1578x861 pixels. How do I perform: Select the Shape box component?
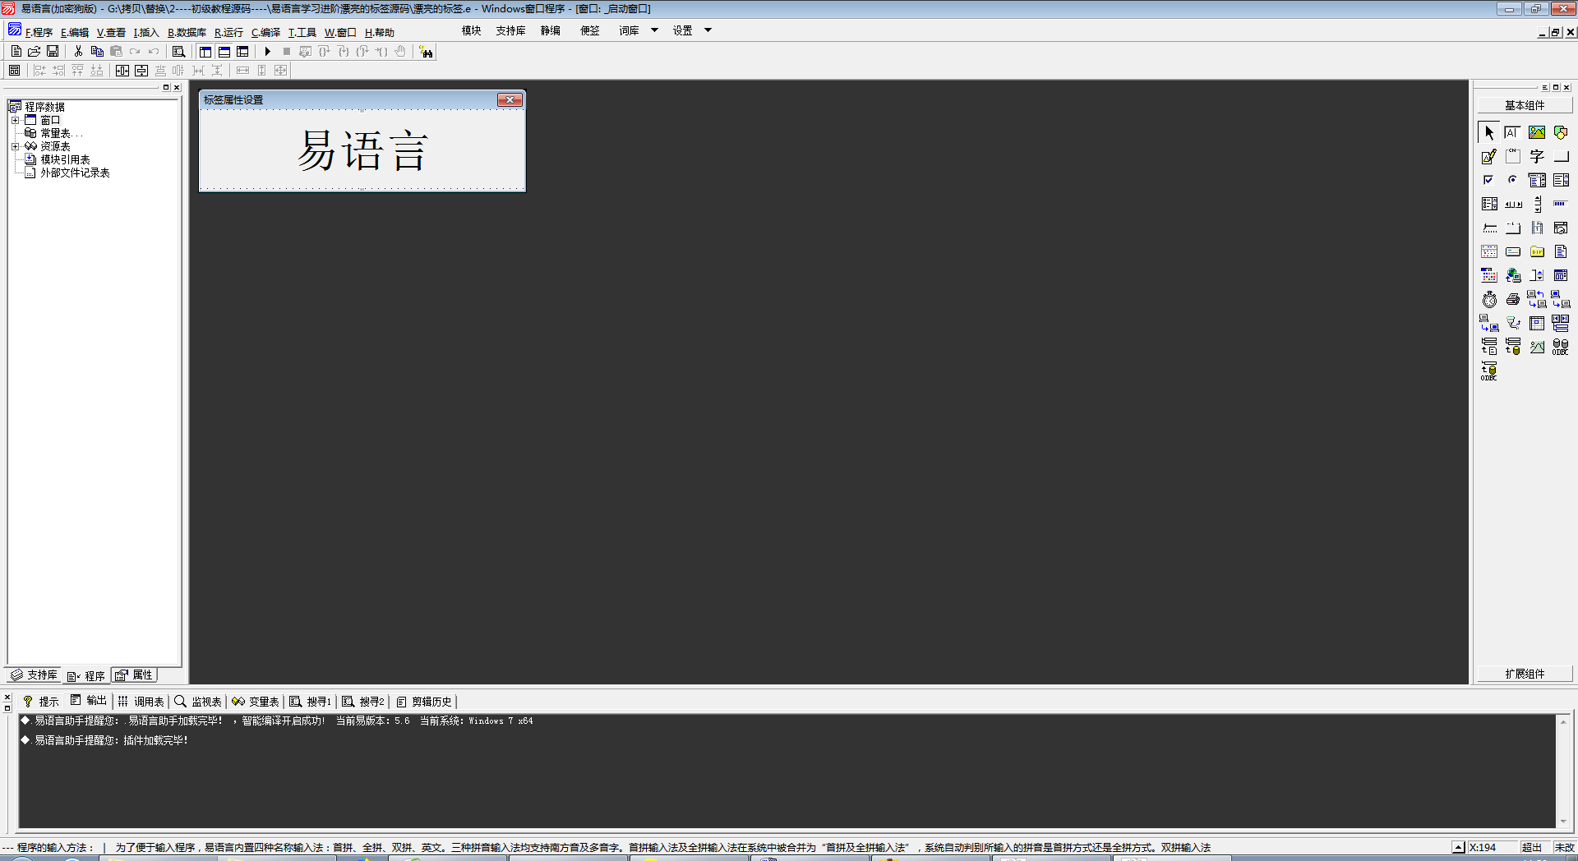(1561, 132)
